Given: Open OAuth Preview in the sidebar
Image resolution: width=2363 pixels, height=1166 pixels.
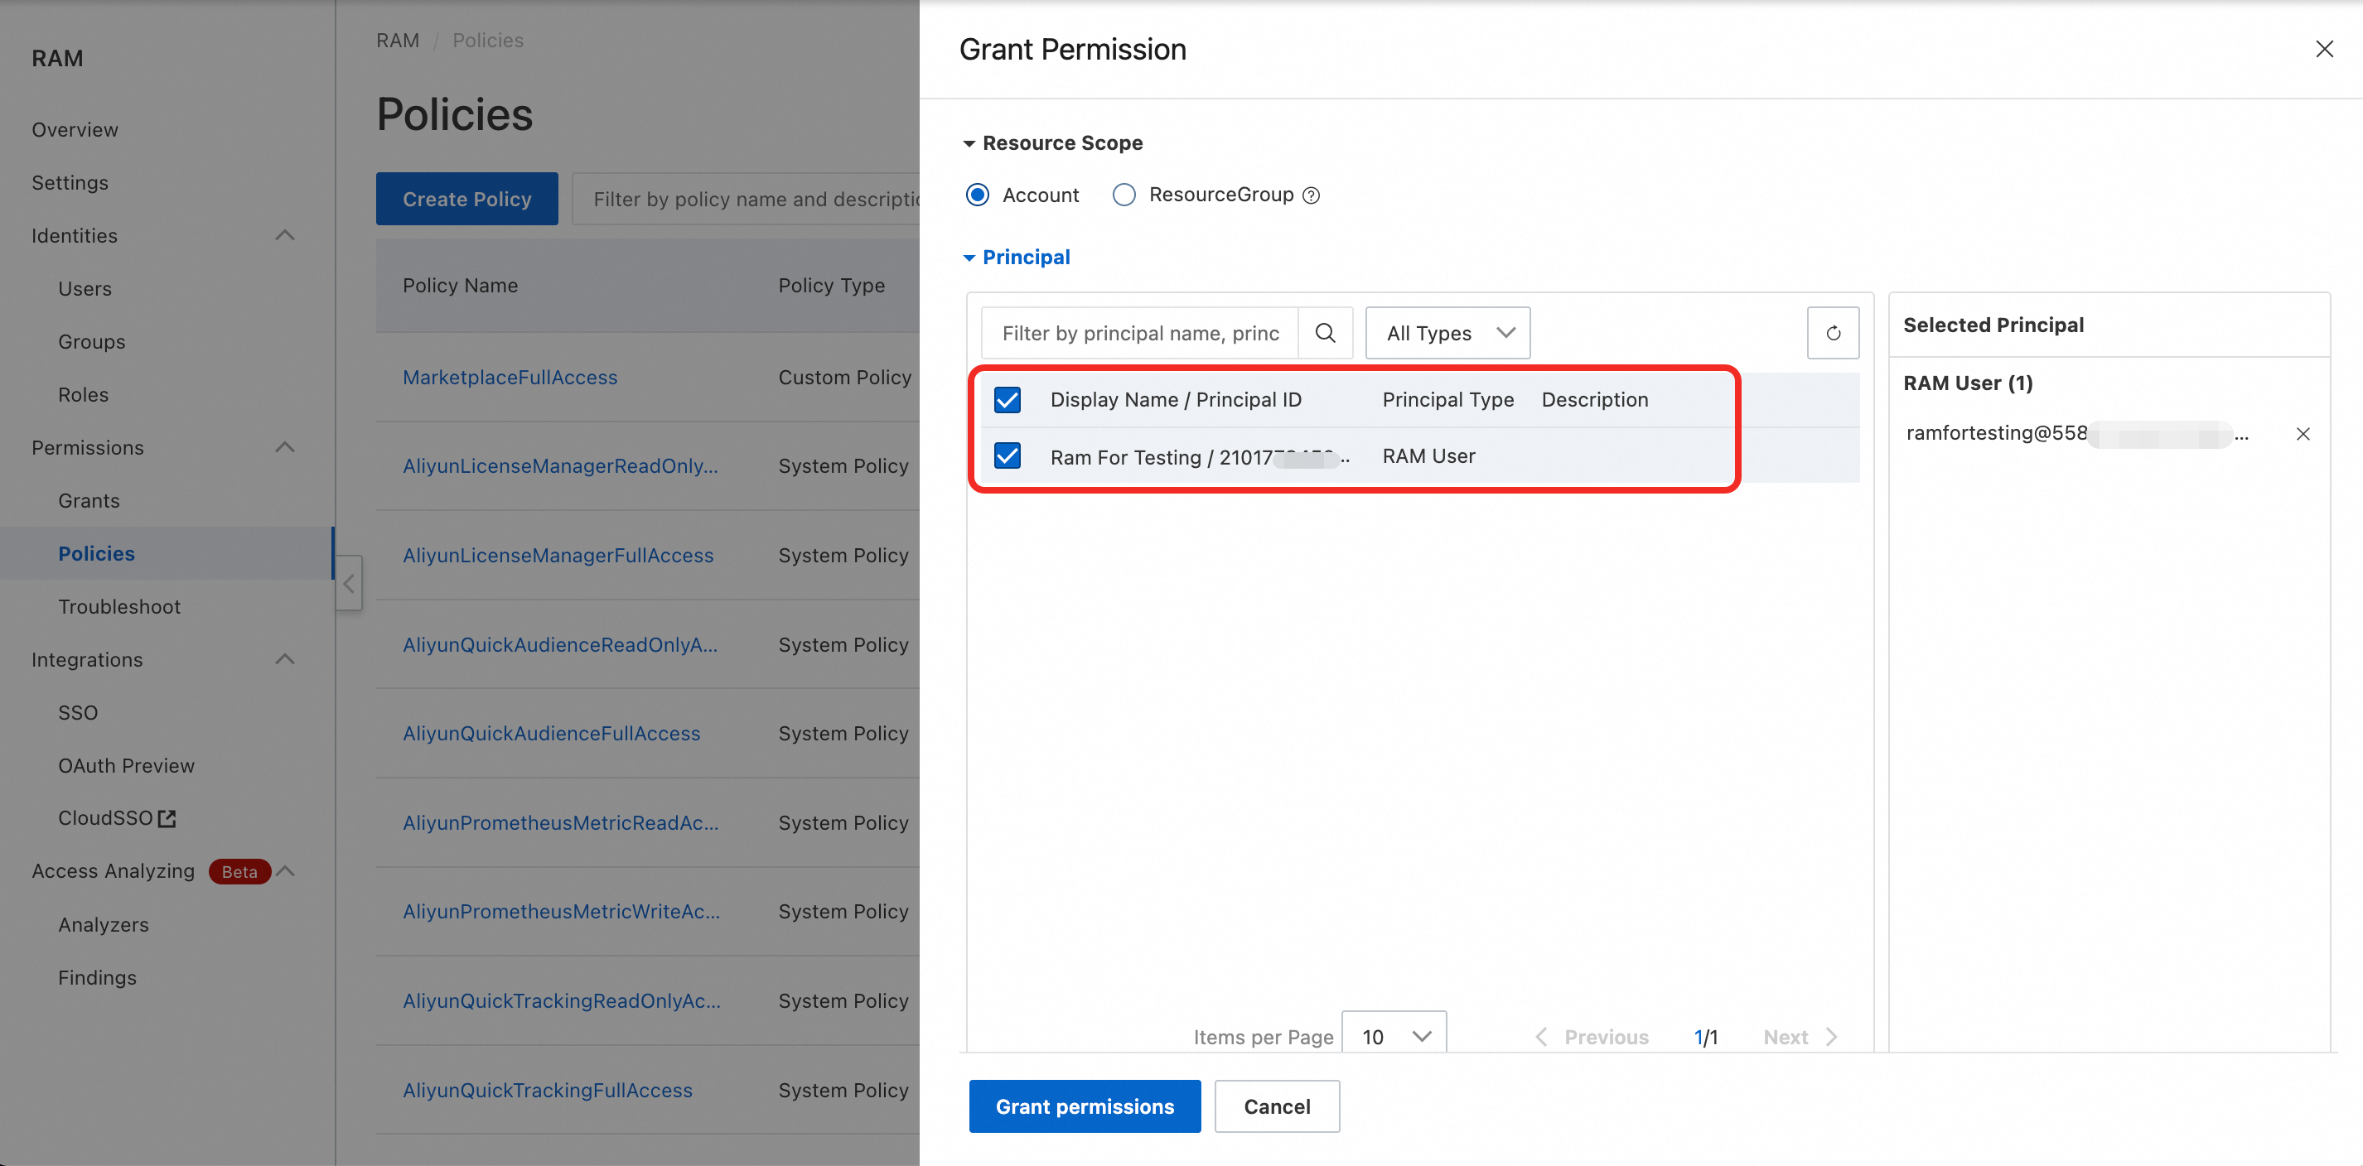Looking at the screenshot, I should (x=127, y=765).
